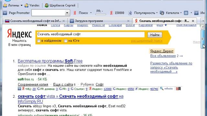Close the Загрузка программ tab
Screen dimensions: 207x116
(128, 21)
